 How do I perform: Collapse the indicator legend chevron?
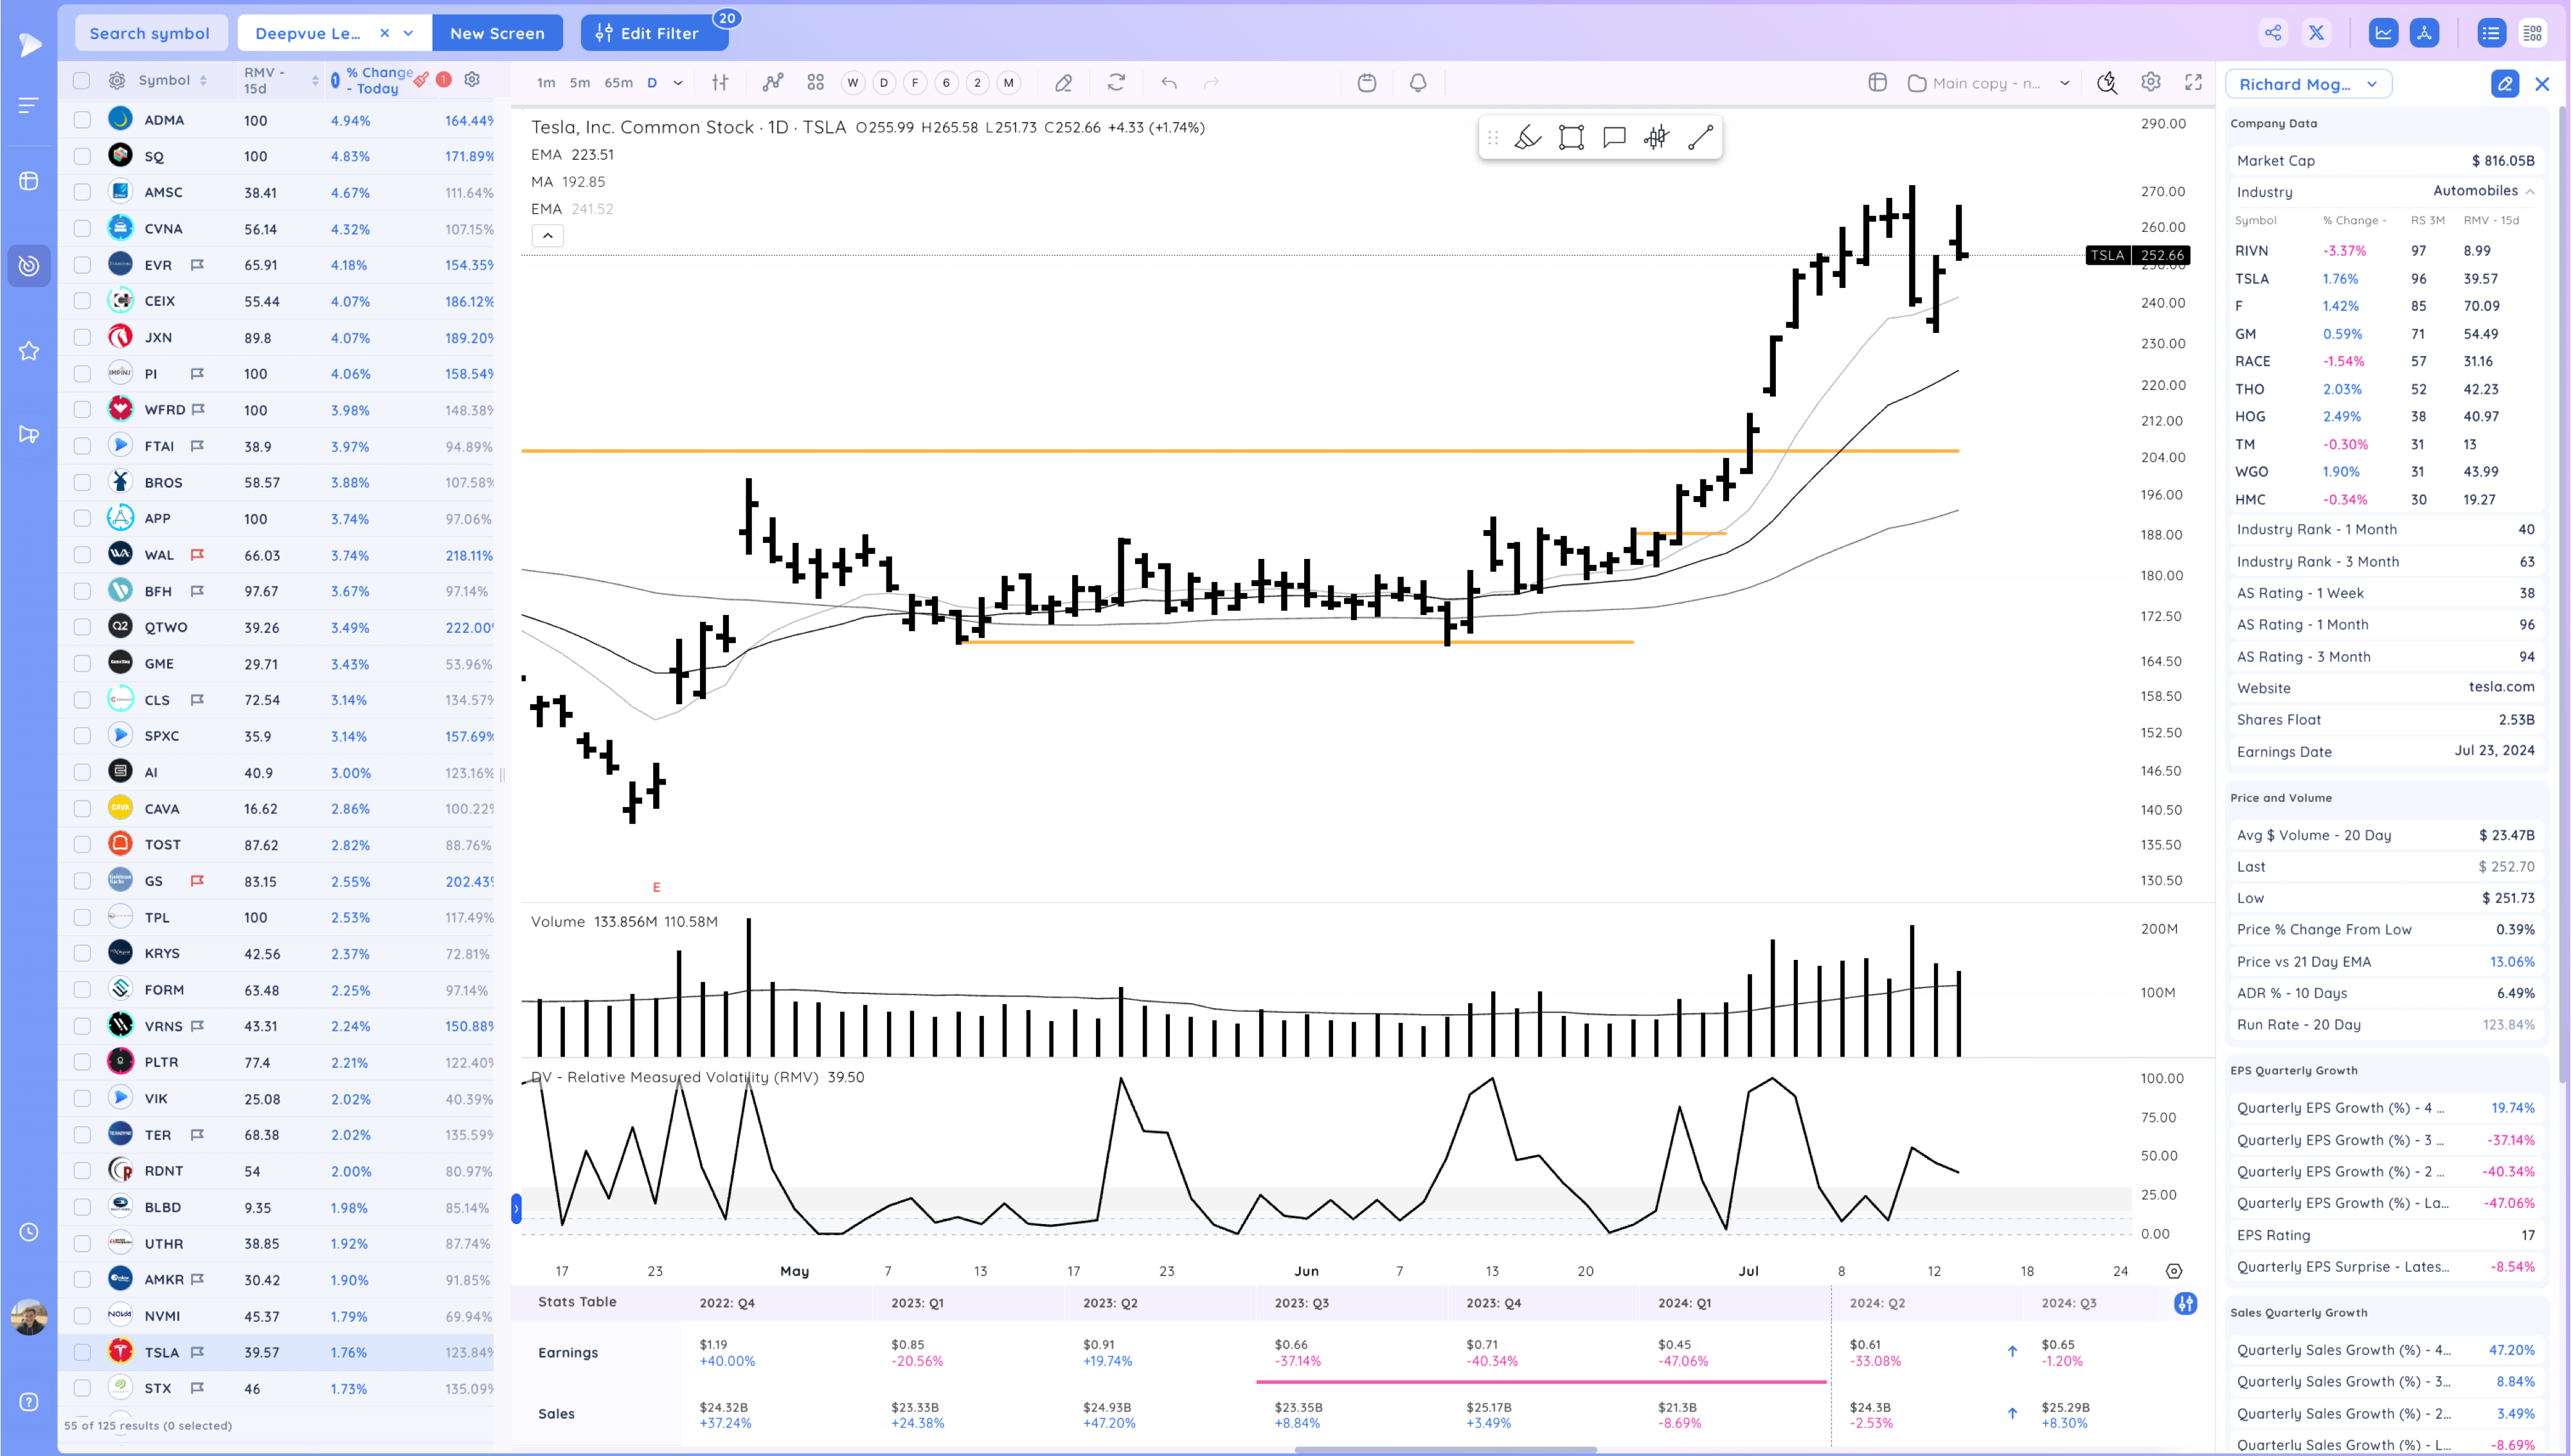[547, 236]
